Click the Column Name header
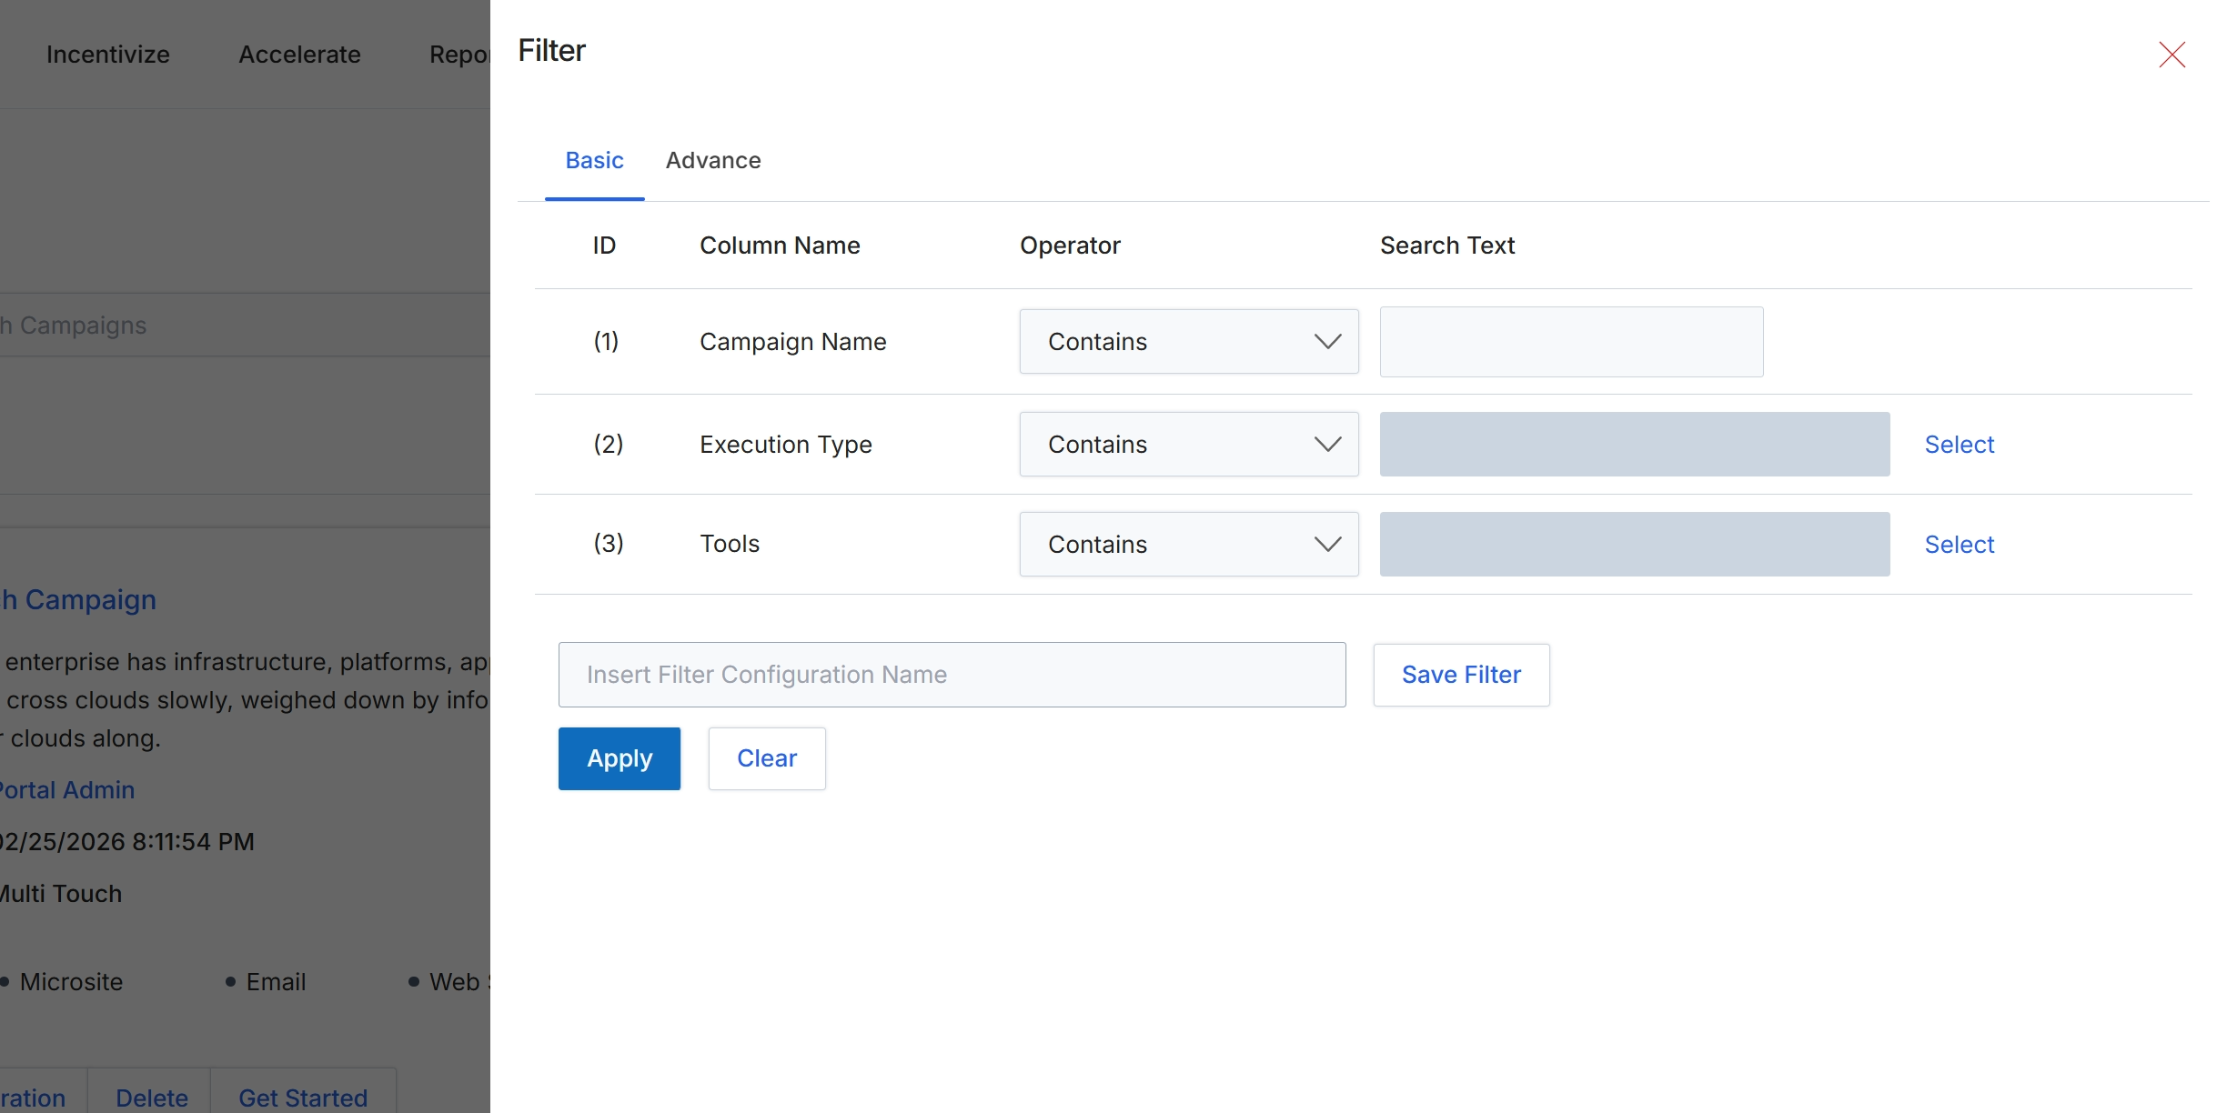Viewport: 2237px width, 1113px height. 780,246
